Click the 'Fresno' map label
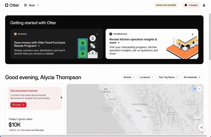Image resolution: width=211 pixels, height=137 pixels. (x=139, y=111)
